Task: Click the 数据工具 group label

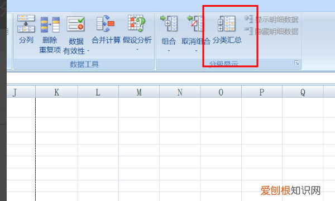Action: click(x=84, y=64)
